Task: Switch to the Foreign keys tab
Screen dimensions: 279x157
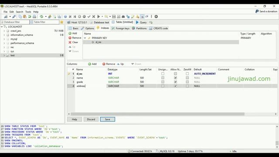Action: (120, 28)
